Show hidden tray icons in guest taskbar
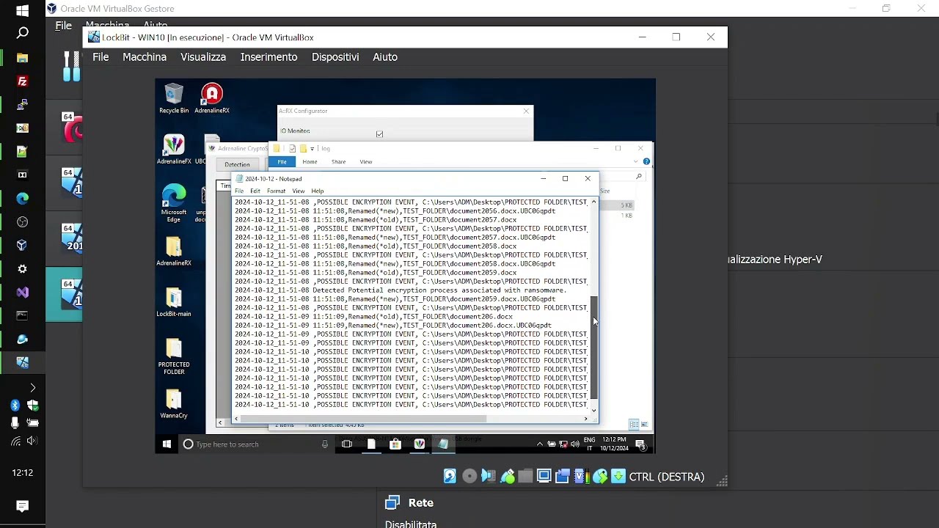This screenshot has height=528, width=939. coord(540,444)
